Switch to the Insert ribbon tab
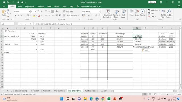Screen dimensions: 182x102 pos(20,7)
